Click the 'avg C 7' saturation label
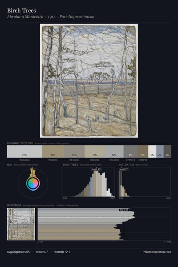 click(124, 169)
